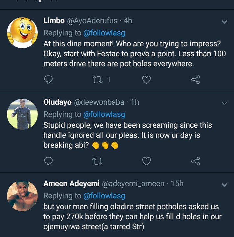Share Limbo's tweet about pot holes
234x237 pixels.
pos(196,80)
